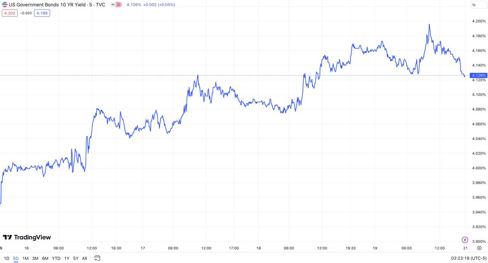488x263 pixels.
Task: Open the timezone menu showing UTC-5
Action: coord(469,258)
